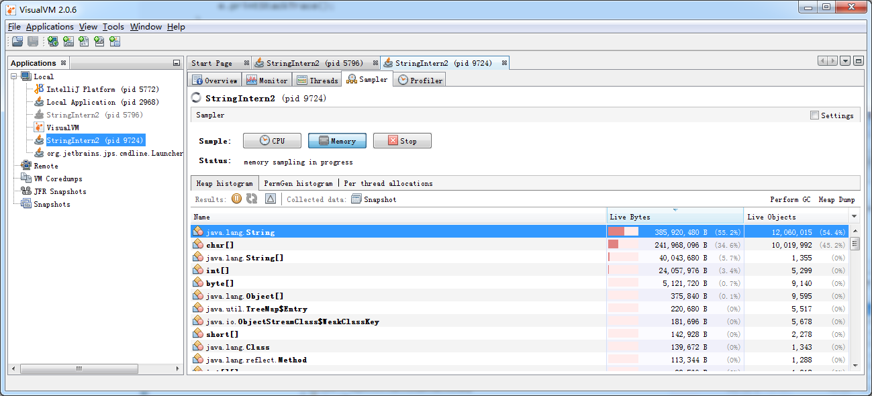Viewport: 872px width, 396px height.
Task: Open the View menu
Action: (x=88, y=27)
